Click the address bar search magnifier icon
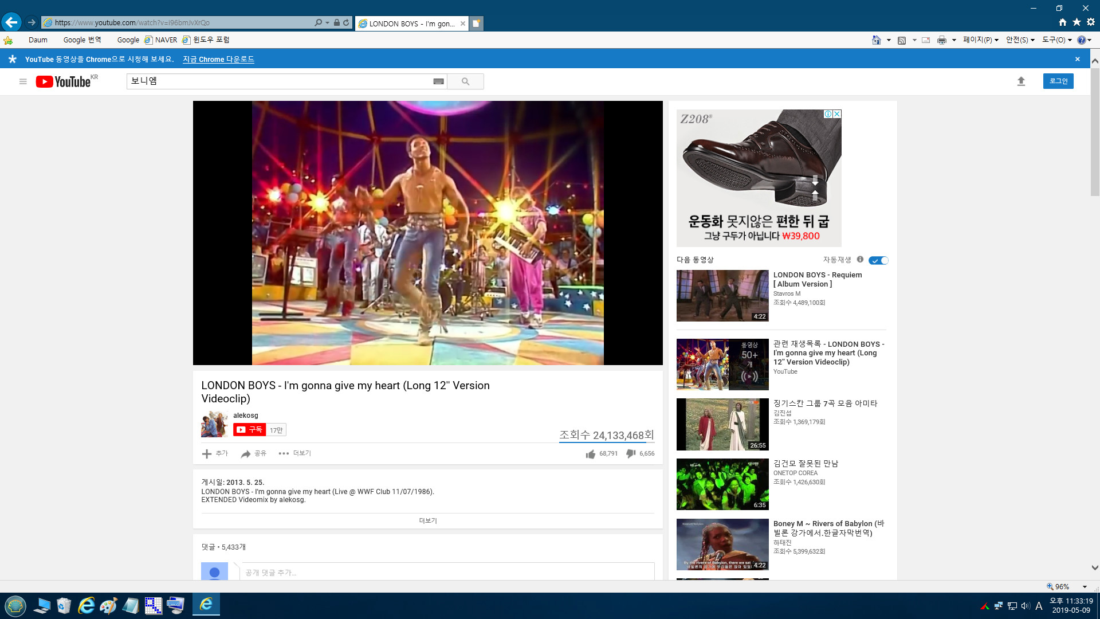 coord(318,22)
